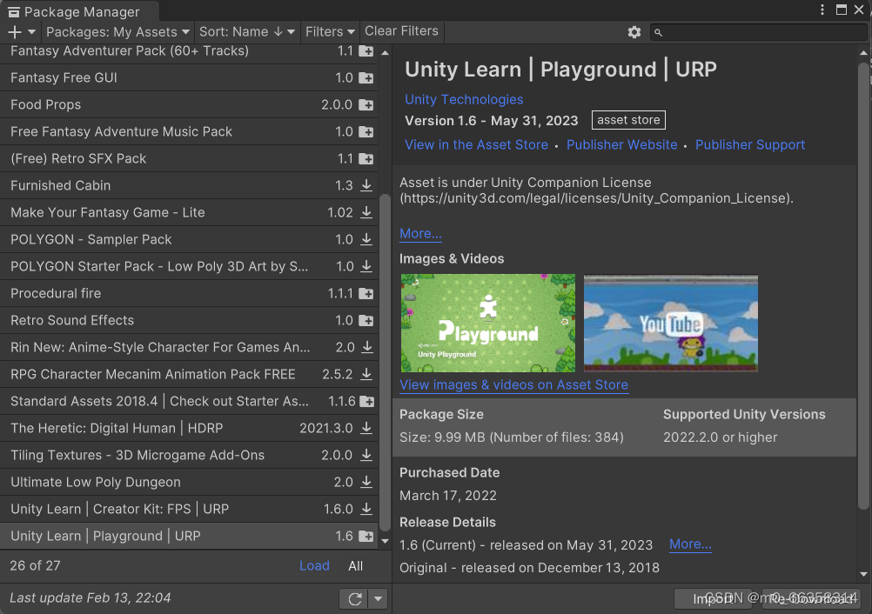Click the All link next to Load
This screenshot has height=614, width=872.
[355, 565]
